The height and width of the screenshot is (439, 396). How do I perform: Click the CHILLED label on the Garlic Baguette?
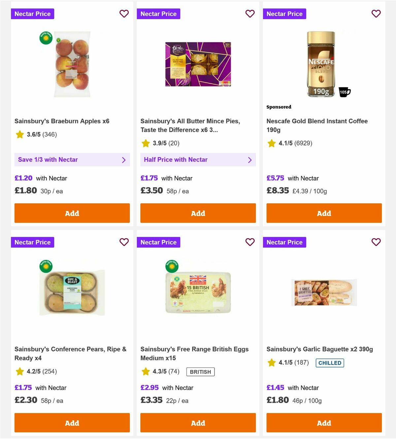[330, 363]
